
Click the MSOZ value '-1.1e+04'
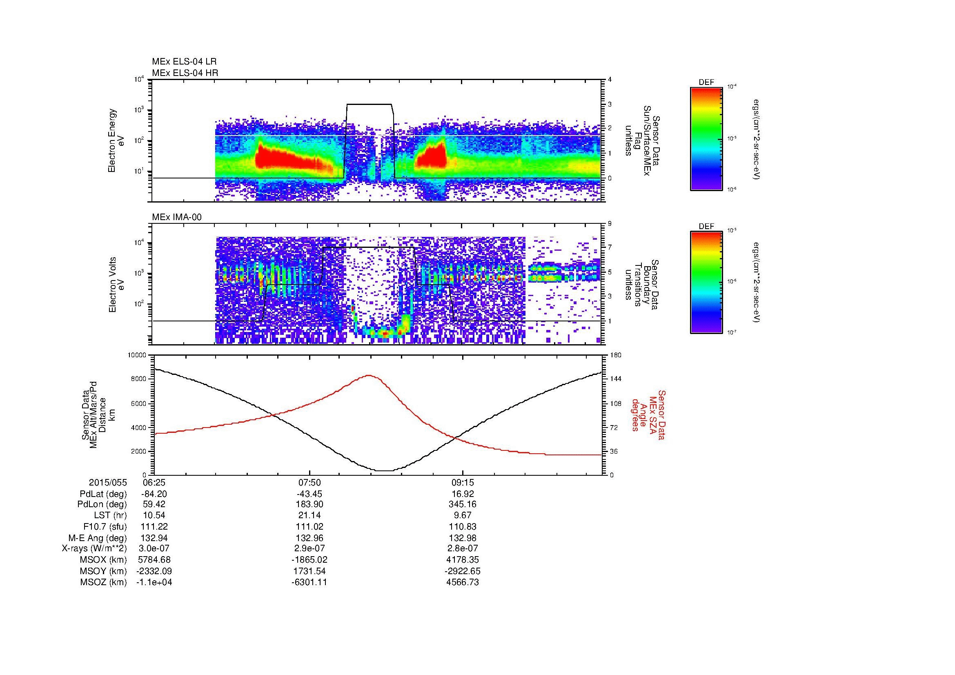(154, 582)
